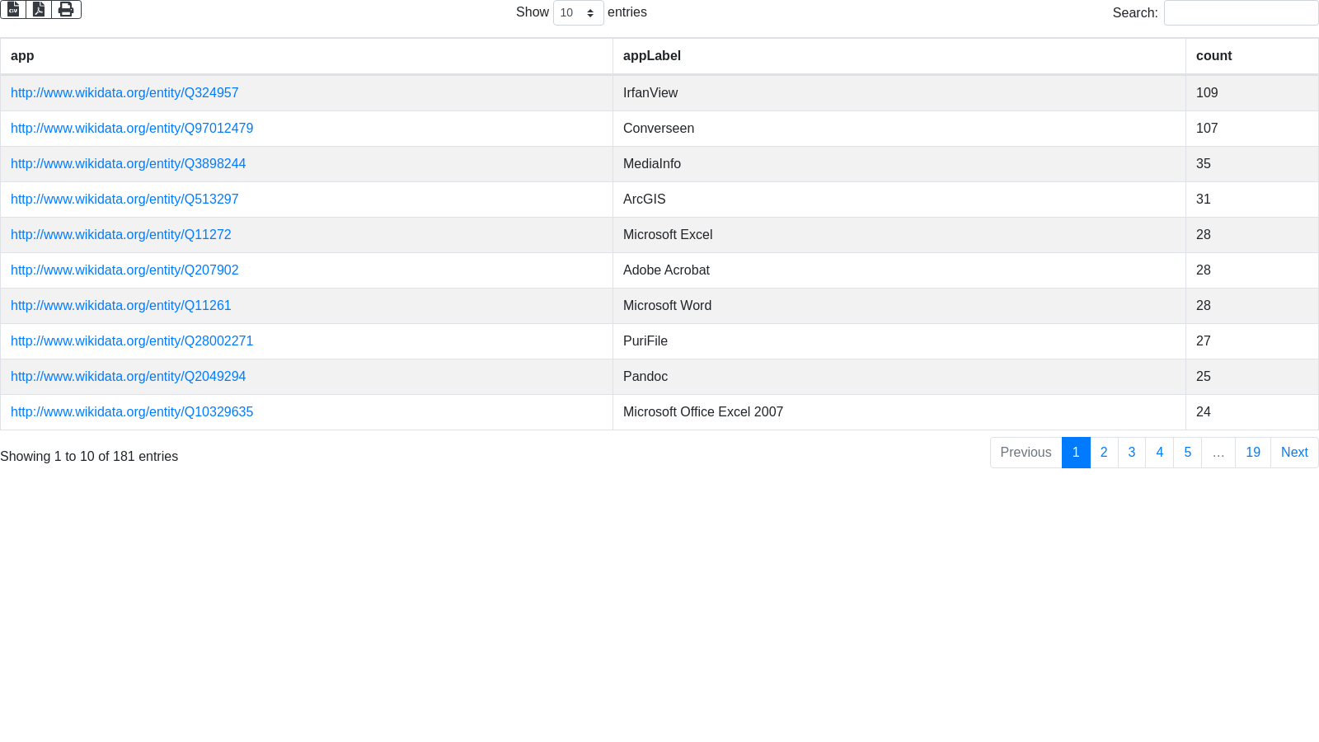Select the PuriFile label cell

(x=899, y=341)
